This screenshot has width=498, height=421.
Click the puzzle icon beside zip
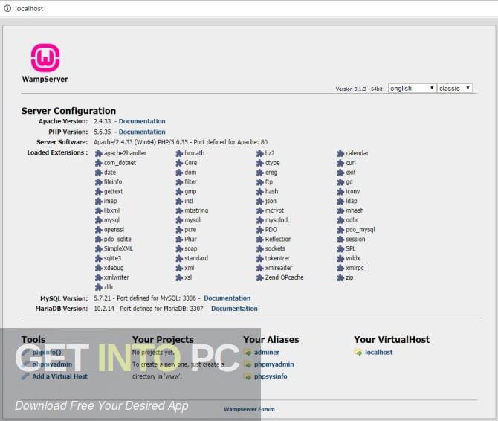(340, 277)
